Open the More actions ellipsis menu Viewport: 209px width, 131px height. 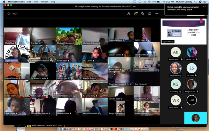157,14
